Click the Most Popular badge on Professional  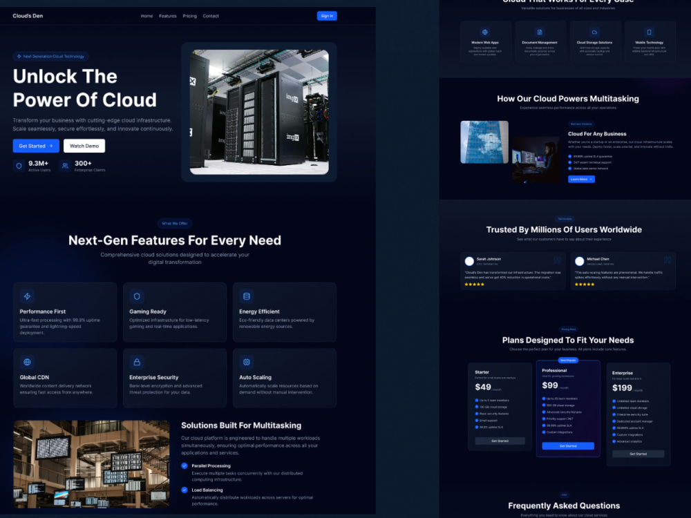coord(568,361)
